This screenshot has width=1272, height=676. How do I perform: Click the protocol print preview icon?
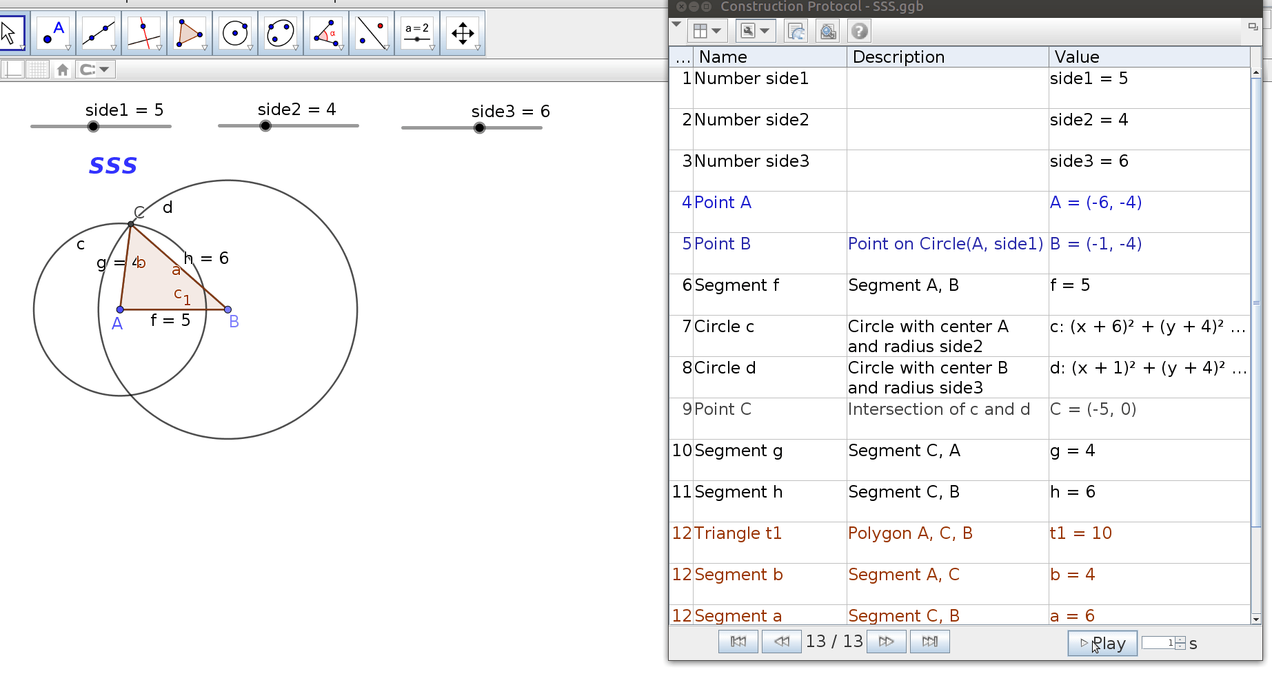coord(828,31)
